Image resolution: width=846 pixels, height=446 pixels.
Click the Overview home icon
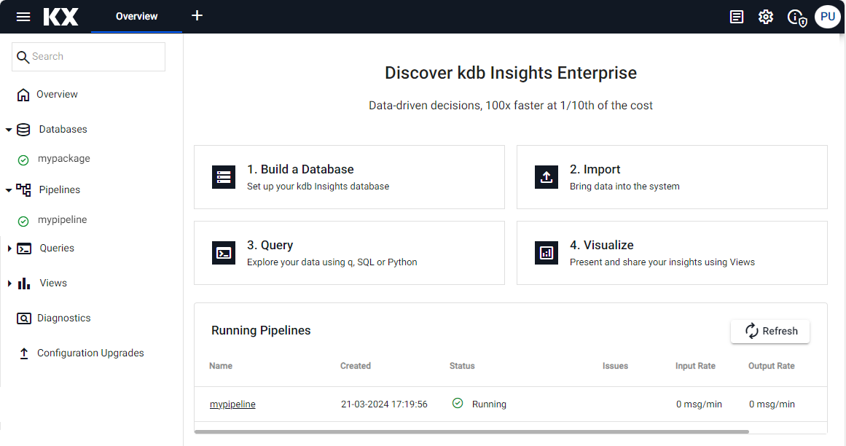coord(23,95)
